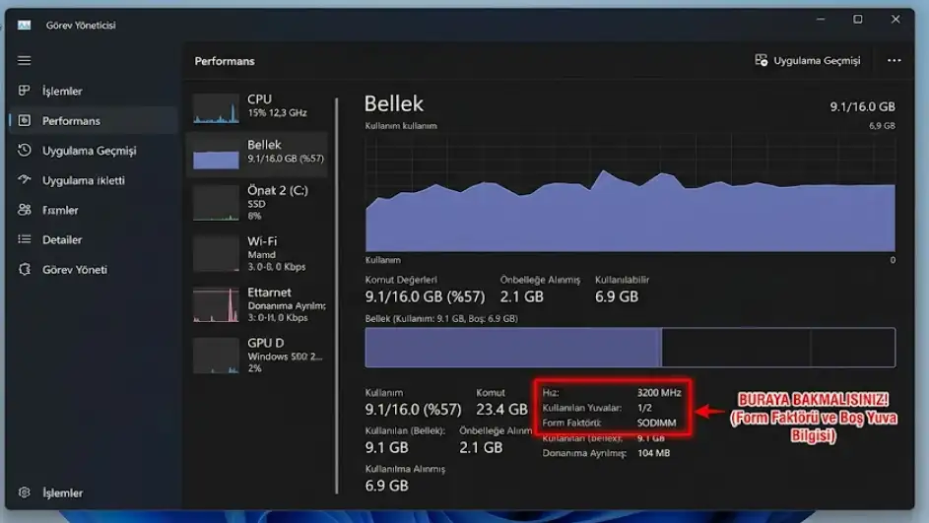Viewport: 929px width, 523px height.
Task: Click the Komut Değerleri 9.1/16.0 GB value
Action: click(x=425, y=296)
